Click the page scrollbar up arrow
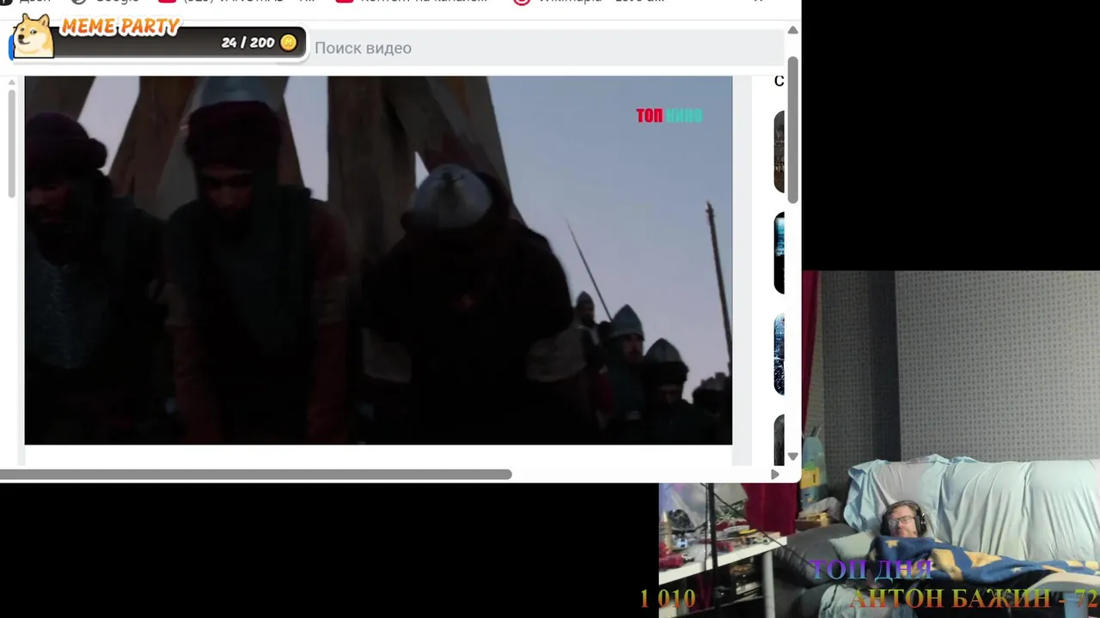Screen dimensions: 1100x618 [x=793, y=30]
